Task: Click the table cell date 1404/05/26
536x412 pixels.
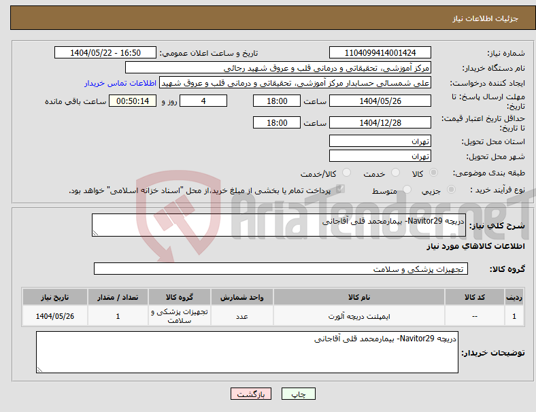Action: pos(55,316)
